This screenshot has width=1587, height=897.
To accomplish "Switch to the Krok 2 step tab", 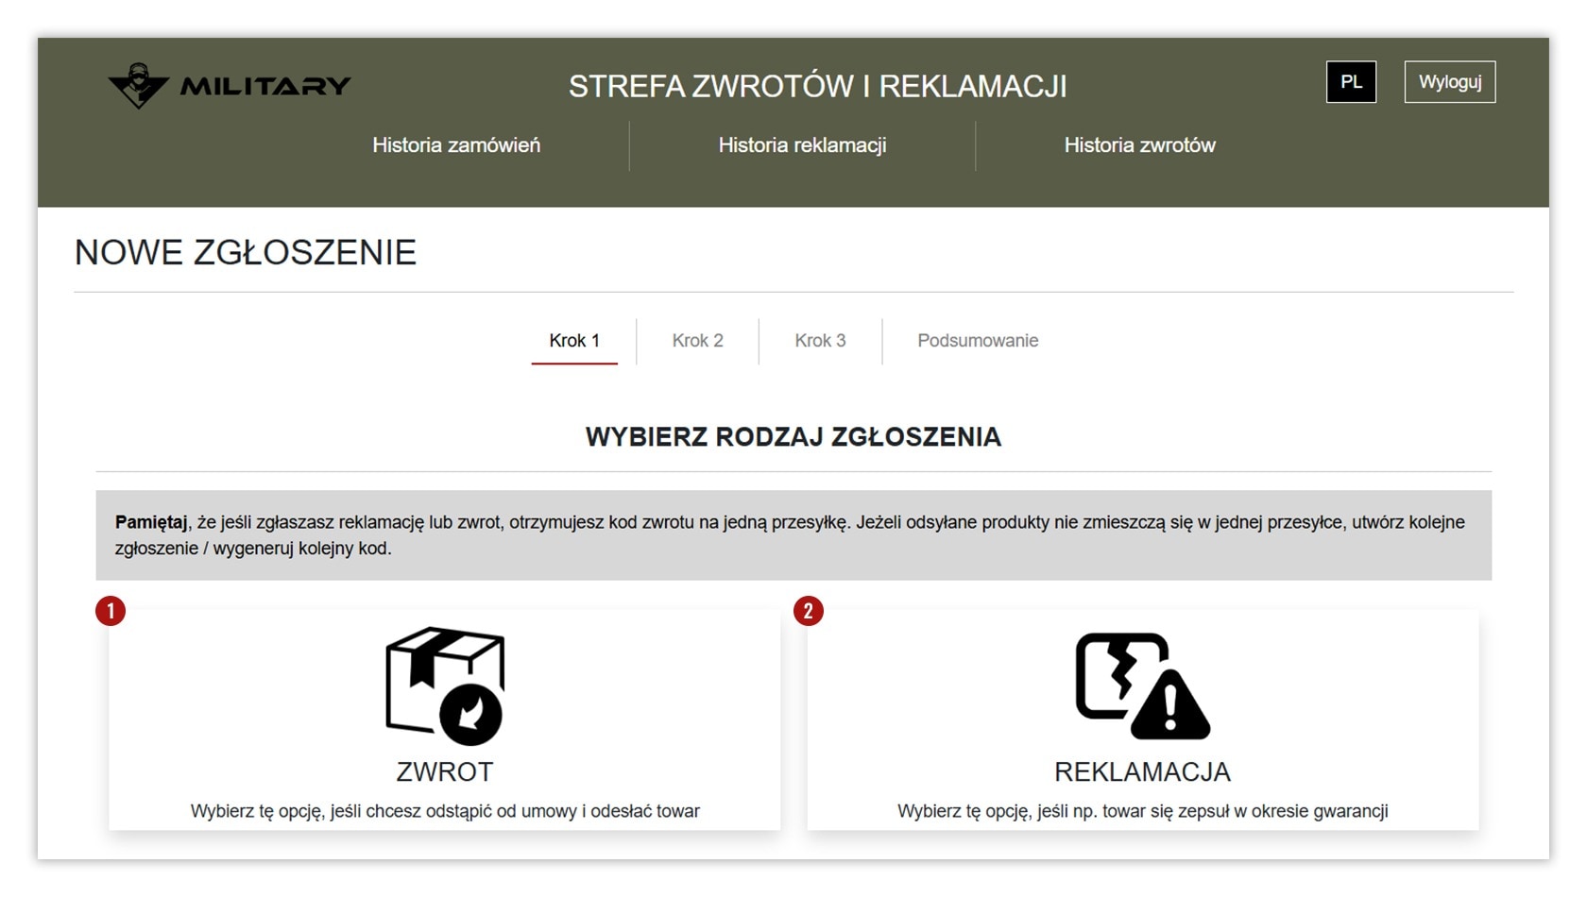I will 698,341.
